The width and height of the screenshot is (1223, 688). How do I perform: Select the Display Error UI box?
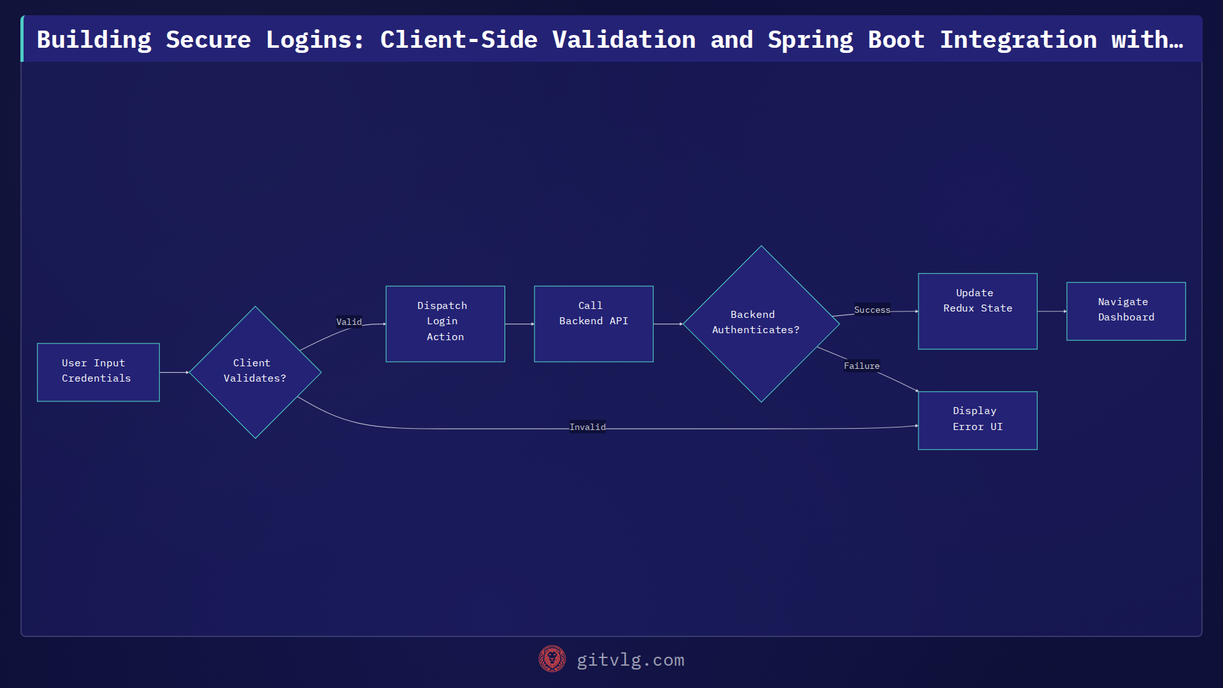tap(977, 420)
